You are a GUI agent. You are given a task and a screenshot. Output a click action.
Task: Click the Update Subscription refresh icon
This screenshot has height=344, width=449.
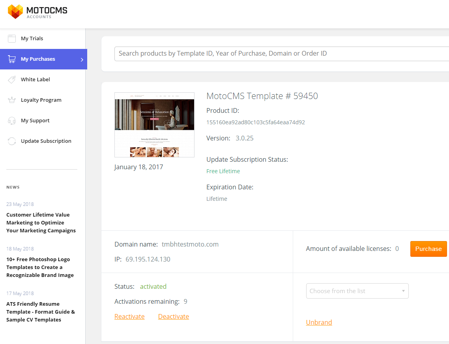[x=12, y=141]
